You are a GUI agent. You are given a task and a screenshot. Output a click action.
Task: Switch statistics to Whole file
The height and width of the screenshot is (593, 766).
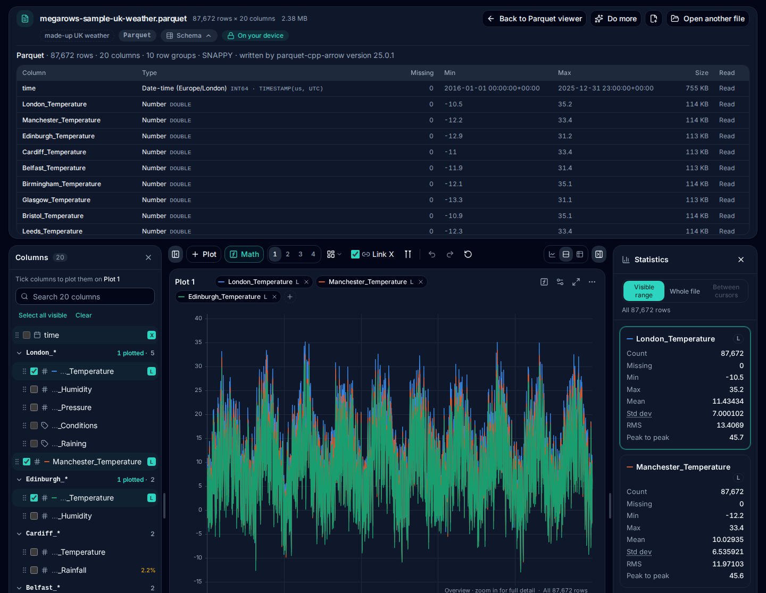(x=685, y=291)
